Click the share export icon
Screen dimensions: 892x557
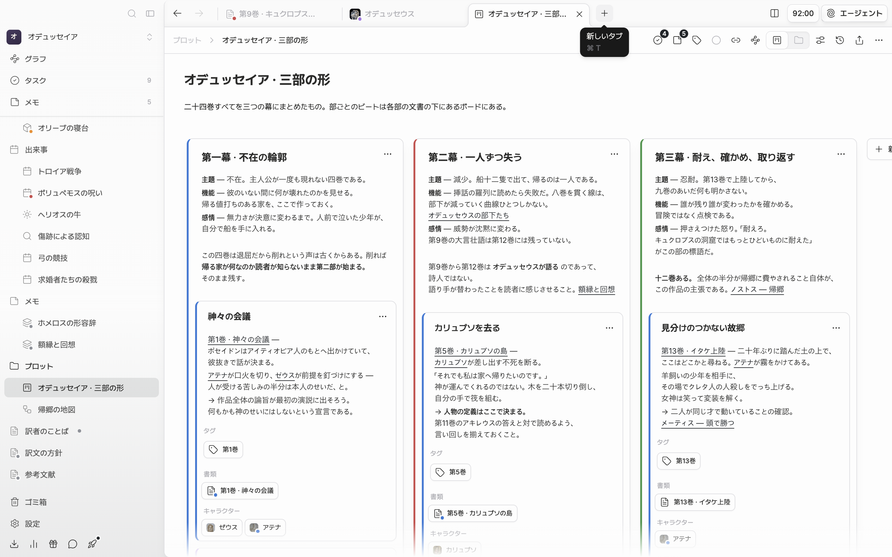(x=859, y=40)
